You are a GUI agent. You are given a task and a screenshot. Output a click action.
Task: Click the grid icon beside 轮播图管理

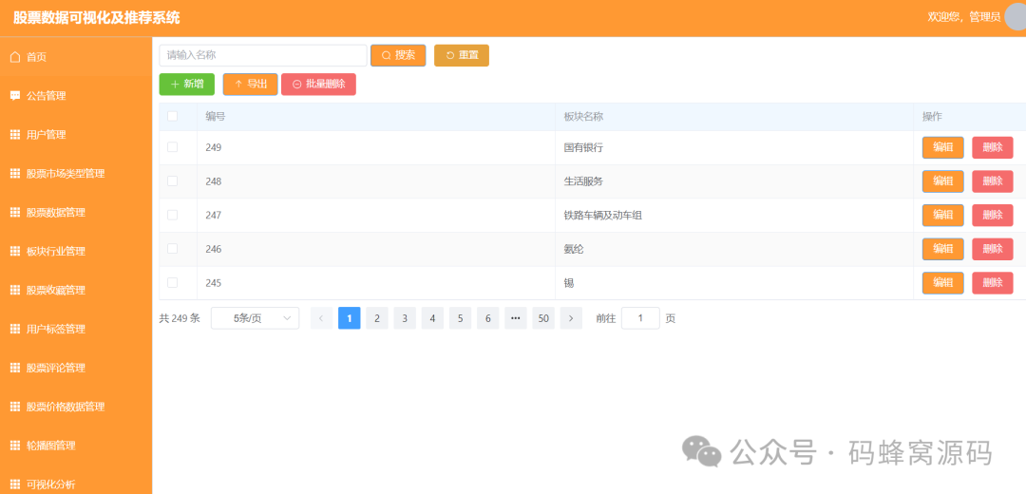[x=15, y=446]
